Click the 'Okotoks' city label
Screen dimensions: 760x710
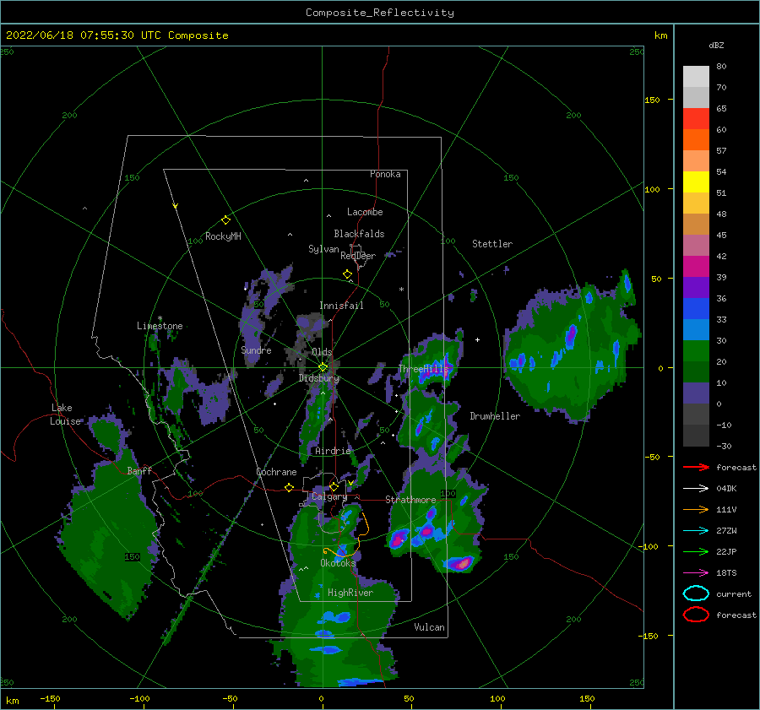338,563
